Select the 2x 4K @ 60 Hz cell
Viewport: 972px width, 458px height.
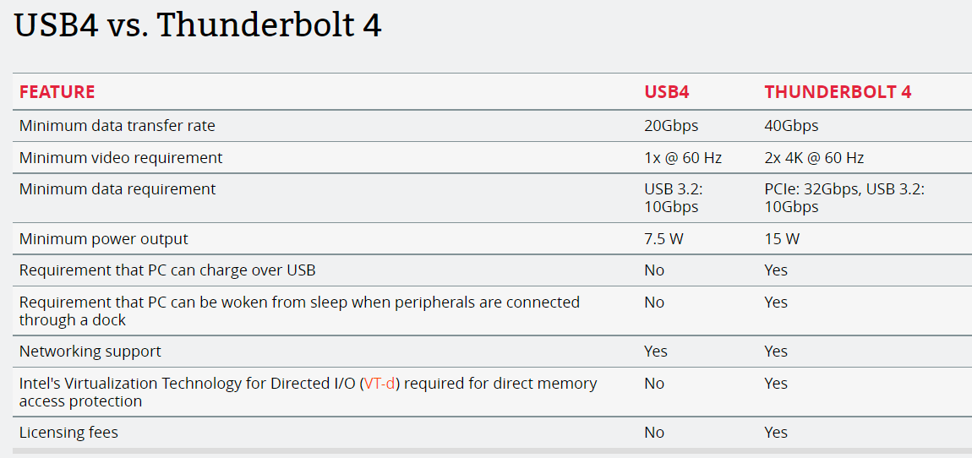(815, 158)
